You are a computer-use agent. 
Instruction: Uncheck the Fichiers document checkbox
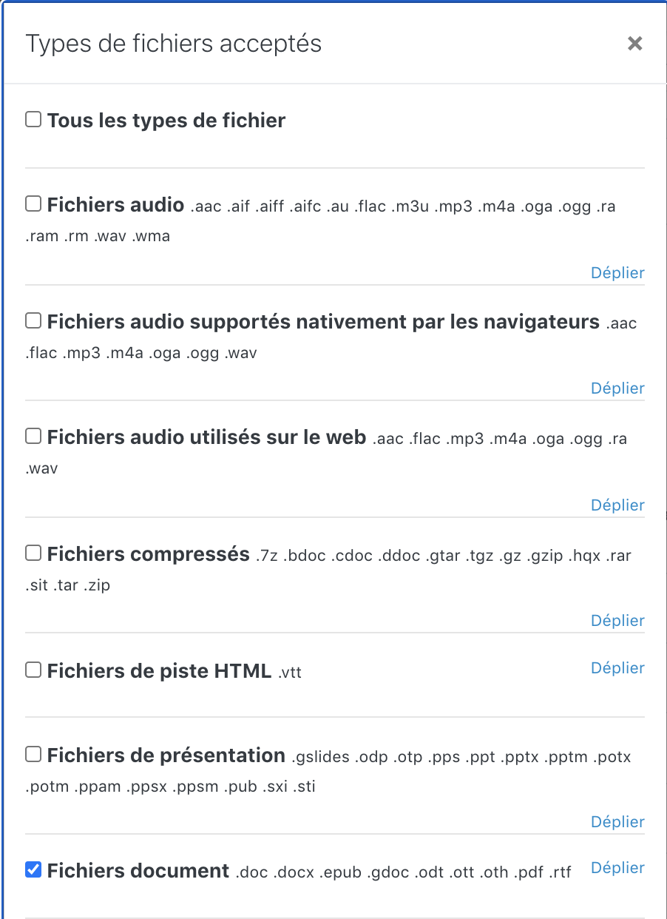click(x=33, y=869)
